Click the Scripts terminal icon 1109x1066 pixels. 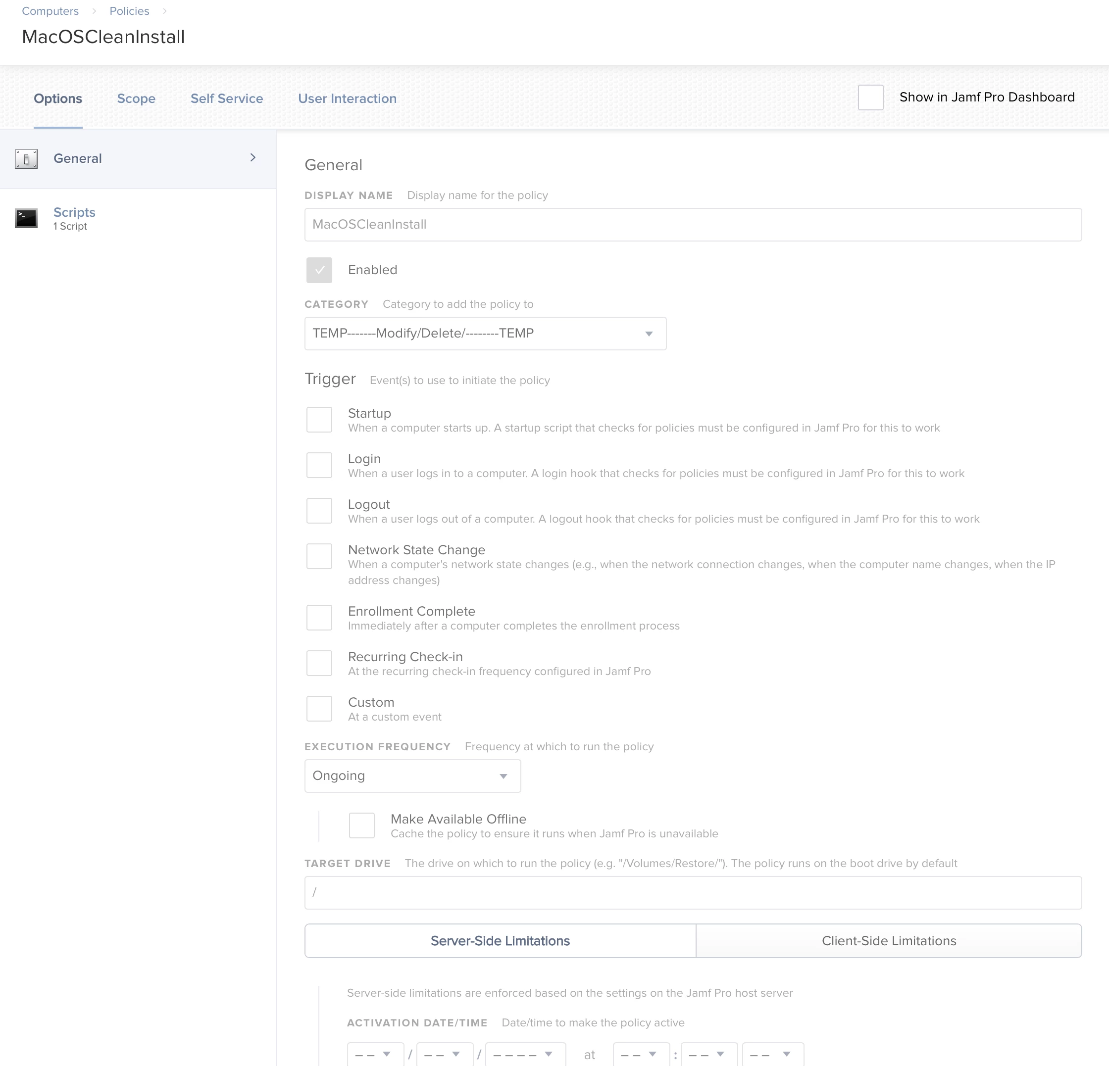26,218
